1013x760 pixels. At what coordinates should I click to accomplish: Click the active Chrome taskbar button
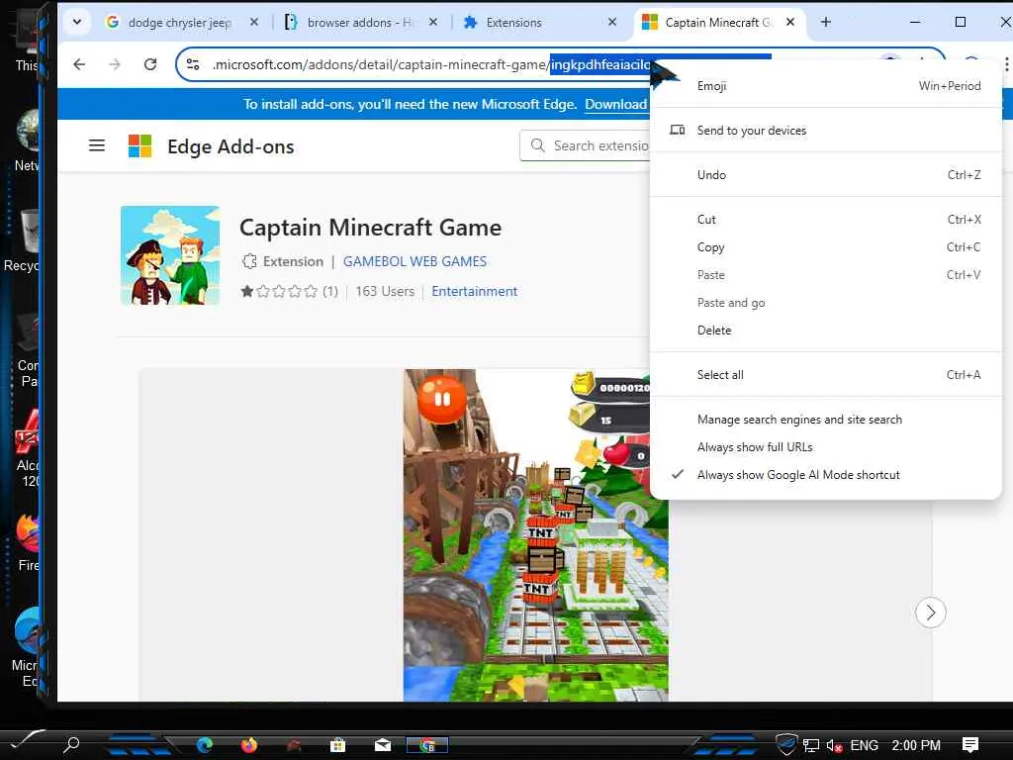point(427,745)
